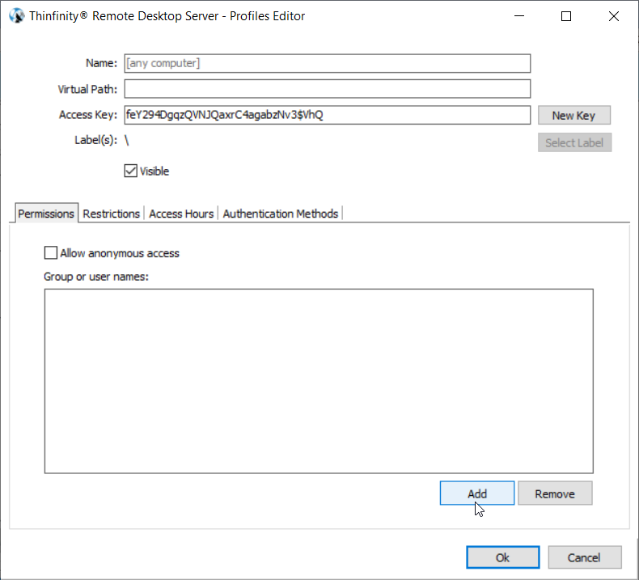Image resolution: width=639 pixels, height=580 pixels.
Task: Click the 'Virtual Path:' label
Action: (x=87, y=89)
